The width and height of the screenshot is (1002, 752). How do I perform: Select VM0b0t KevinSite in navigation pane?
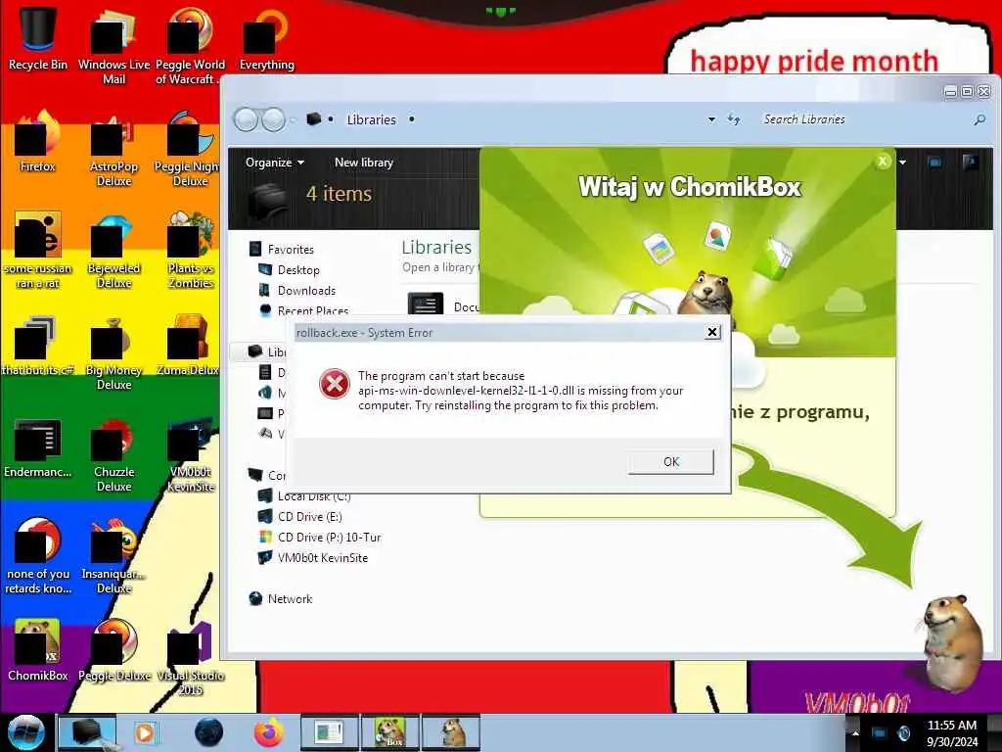tap(323, 557)
